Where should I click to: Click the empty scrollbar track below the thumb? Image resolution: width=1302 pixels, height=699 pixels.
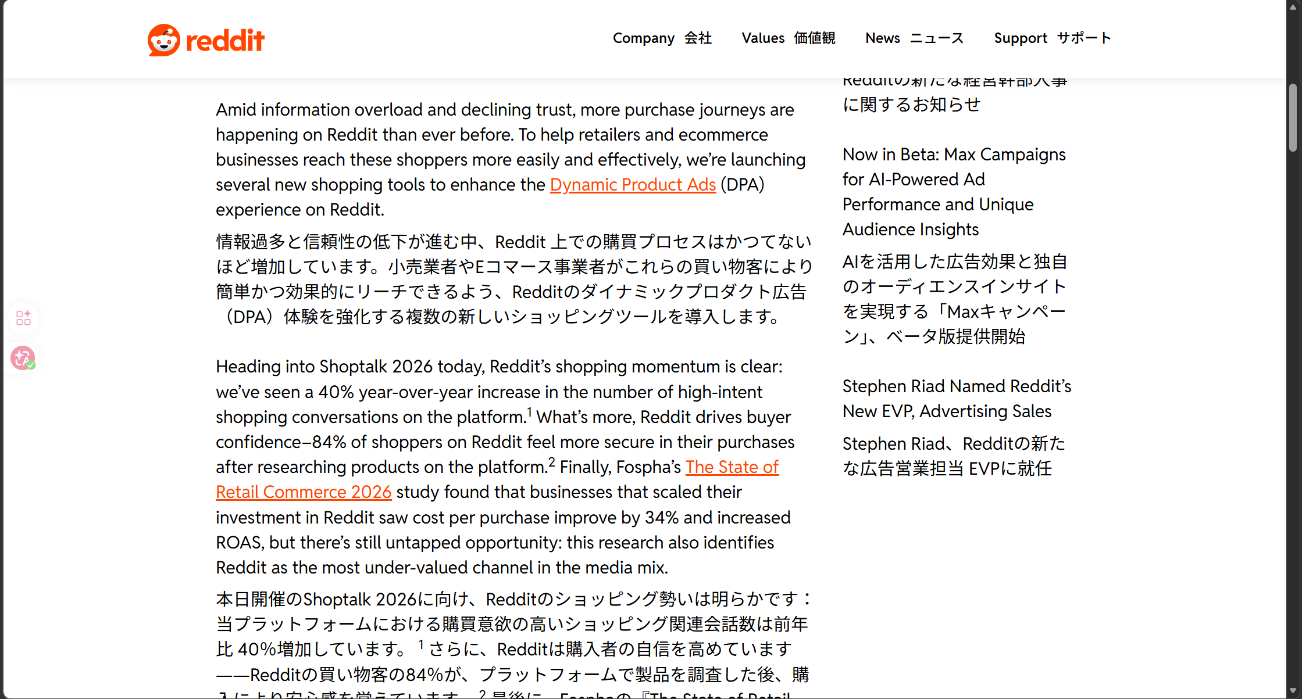point(1293,407)
